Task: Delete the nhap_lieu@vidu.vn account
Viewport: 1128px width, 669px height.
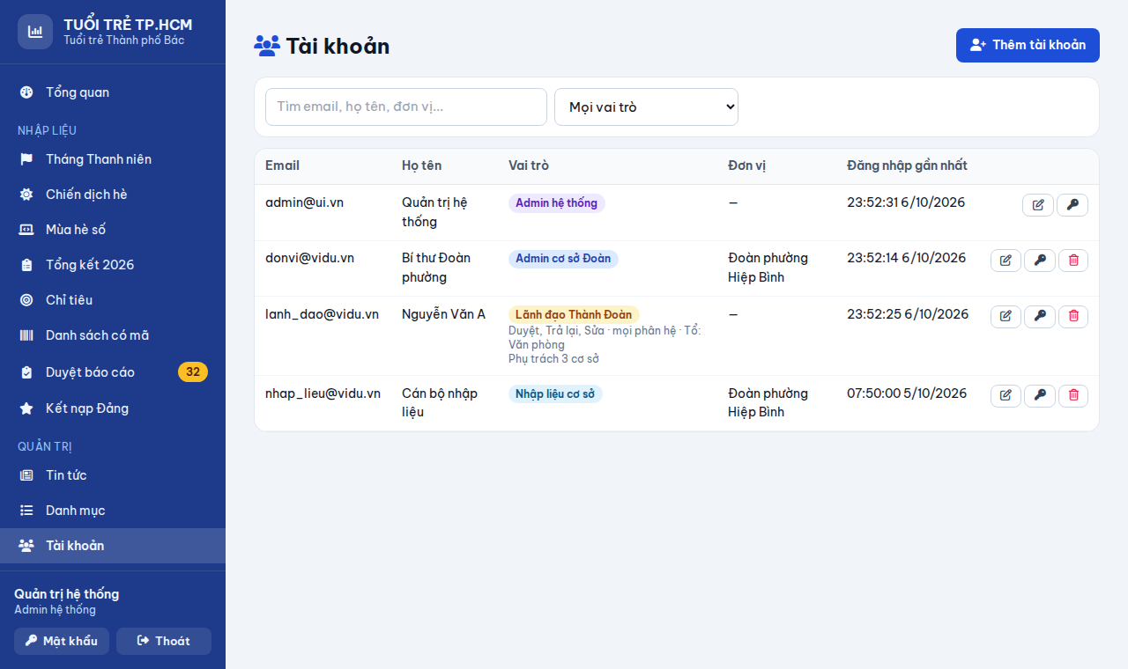Action: [x=1073, y=396]
